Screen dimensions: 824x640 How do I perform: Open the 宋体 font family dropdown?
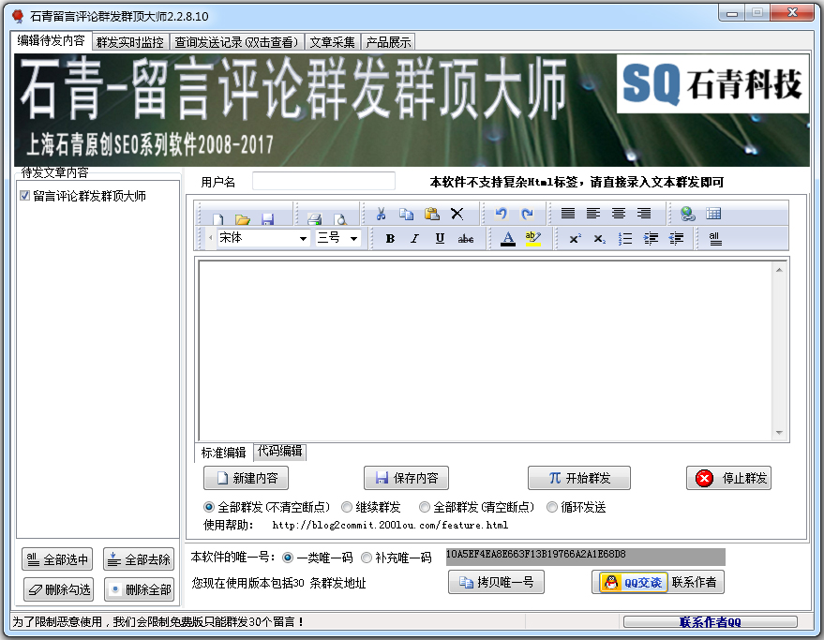point(303,238)
